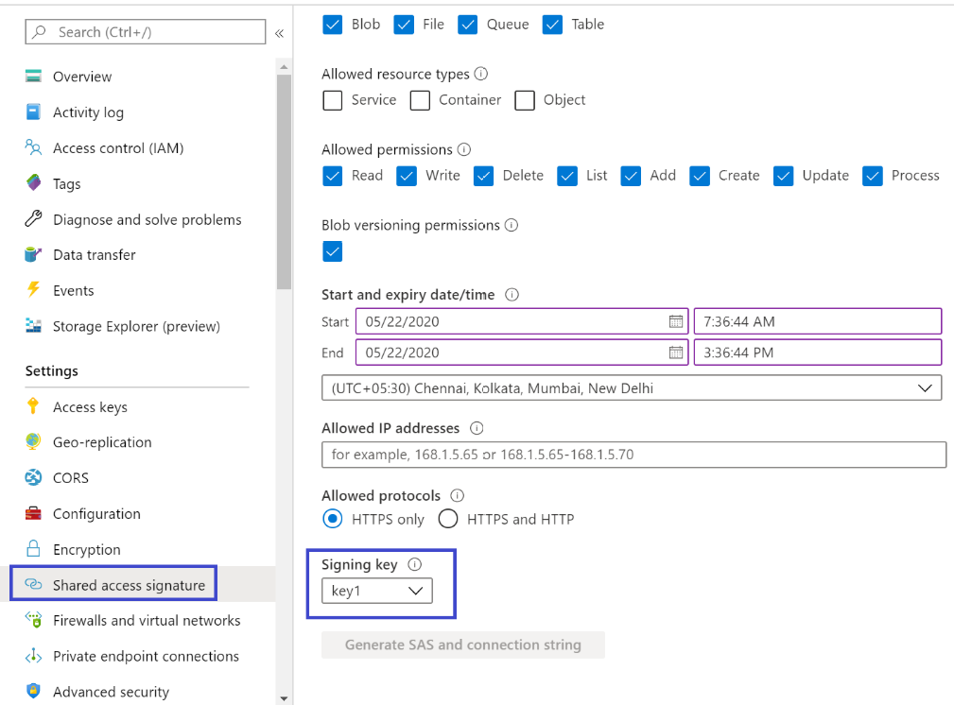954x705 pixels.
Task: Open Firewalls and virtual networks settings
Action: pos(146,620)
